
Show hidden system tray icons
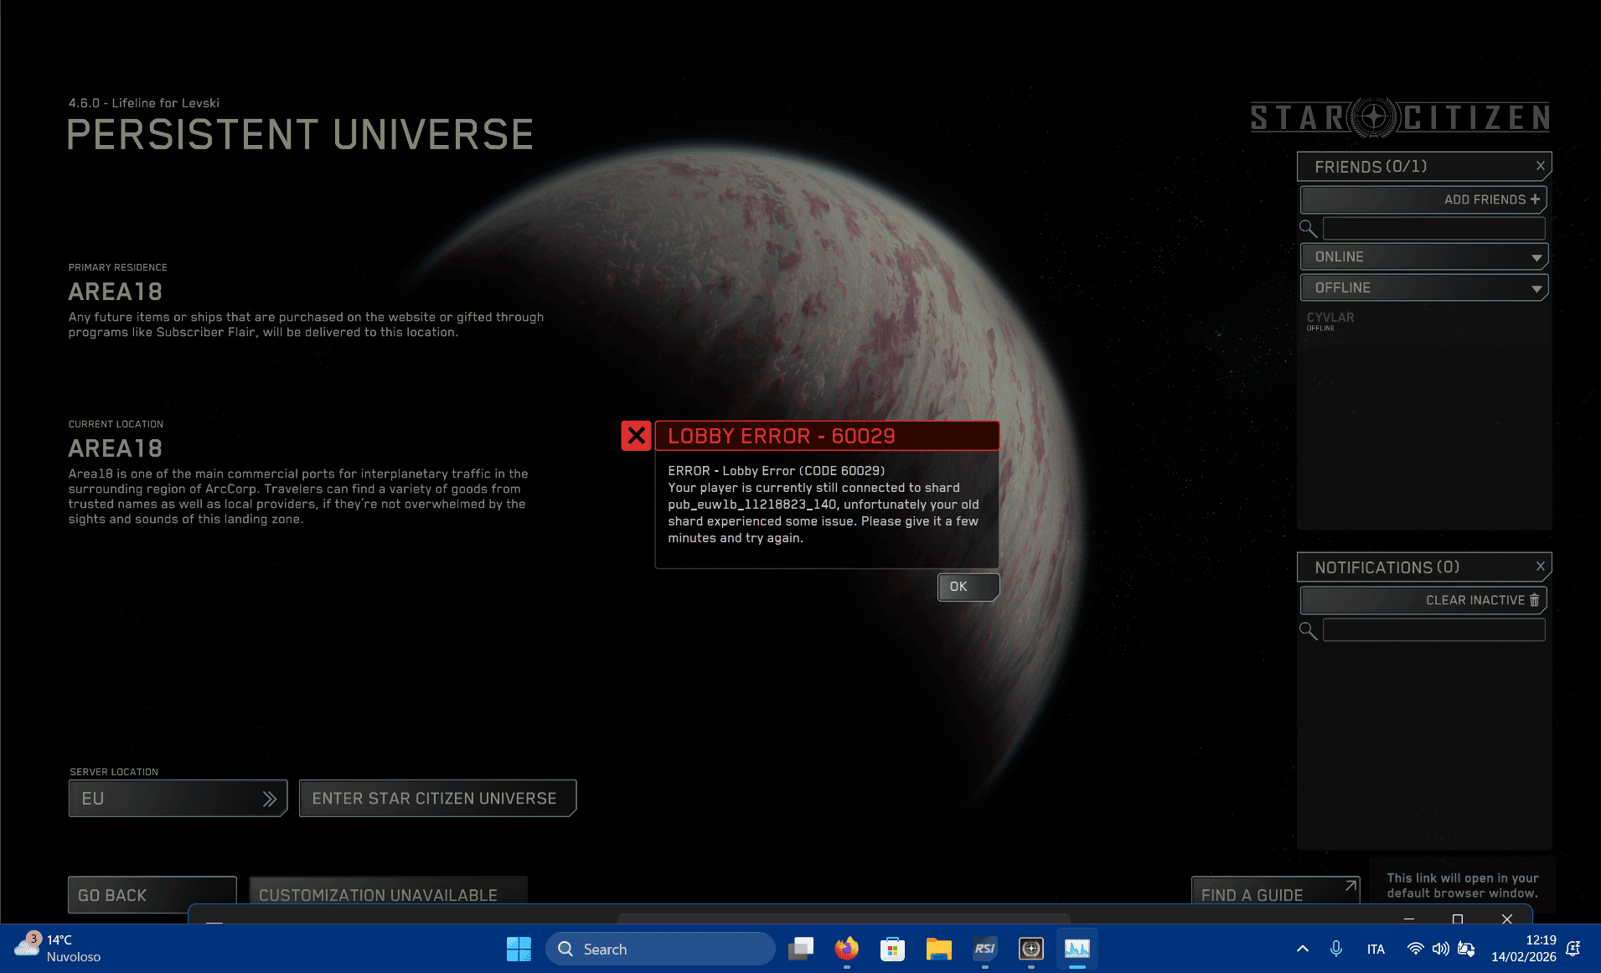point(1302,949)
